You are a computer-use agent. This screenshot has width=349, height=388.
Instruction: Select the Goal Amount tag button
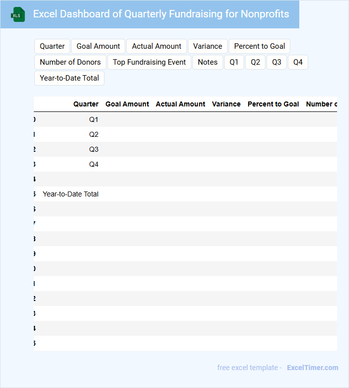click(98, 46)
